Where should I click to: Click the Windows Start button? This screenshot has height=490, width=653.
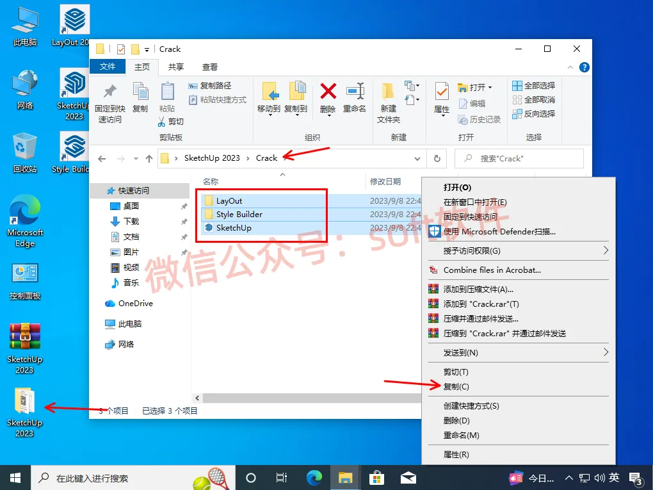point(15,478)
